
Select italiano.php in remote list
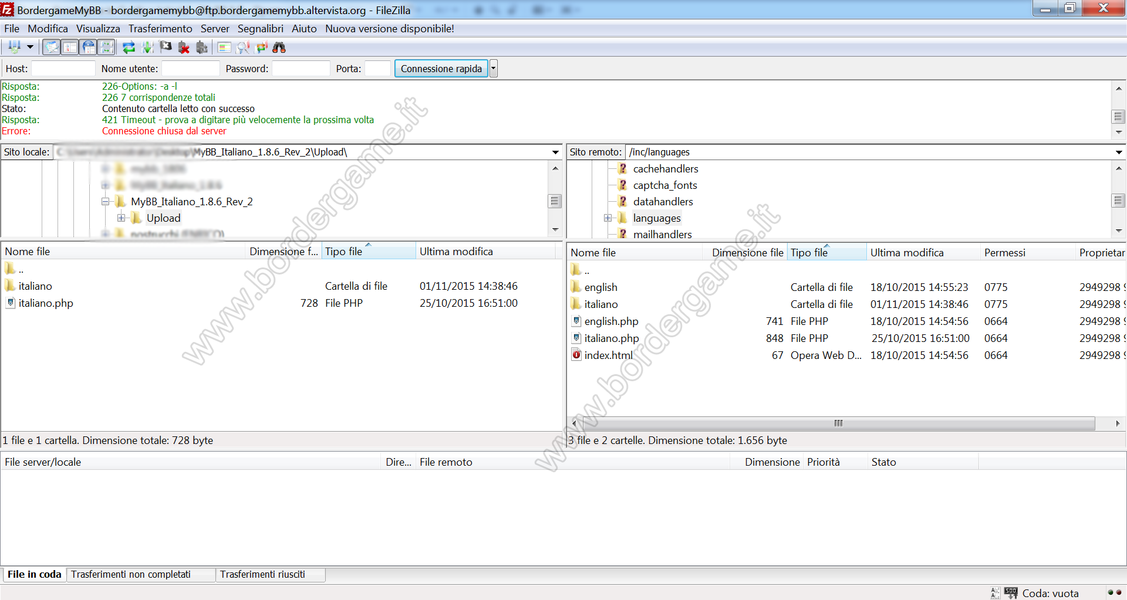tap(612, 338)
